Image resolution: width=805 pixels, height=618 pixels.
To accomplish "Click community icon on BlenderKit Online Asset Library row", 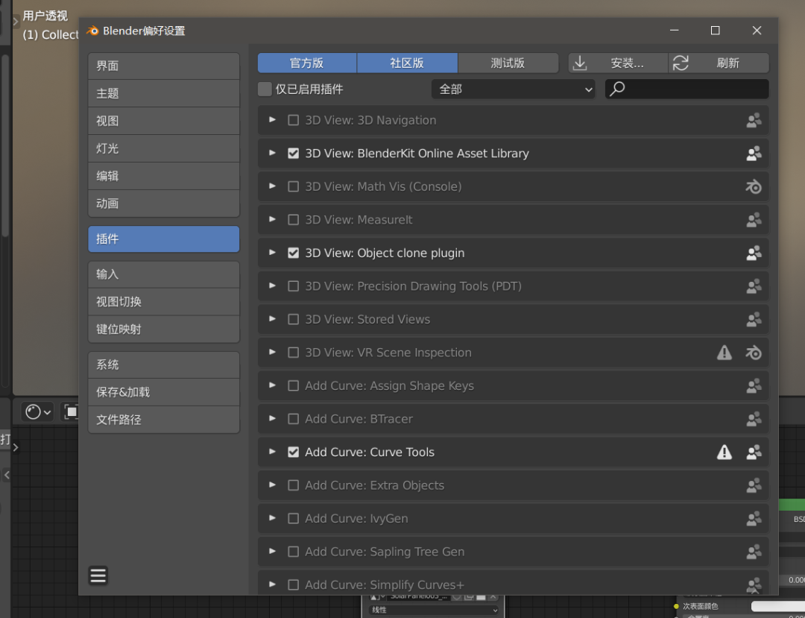I will coord(754,154).
